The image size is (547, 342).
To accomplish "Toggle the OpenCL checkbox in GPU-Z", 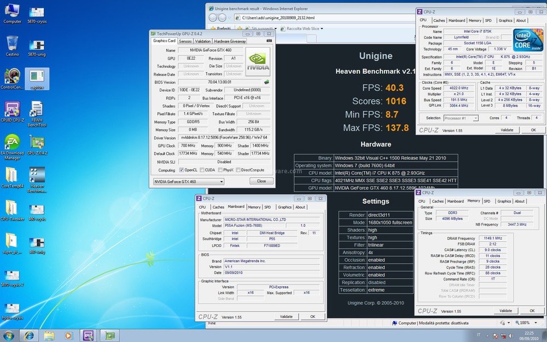I will (182, 170).
